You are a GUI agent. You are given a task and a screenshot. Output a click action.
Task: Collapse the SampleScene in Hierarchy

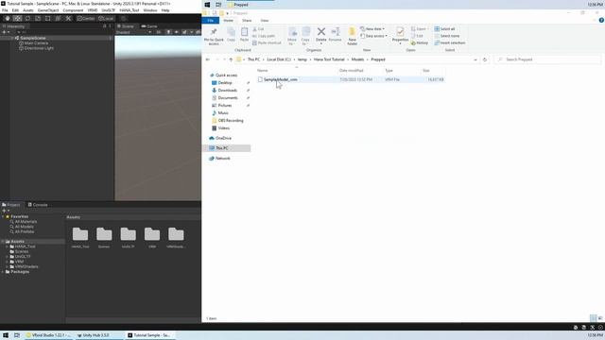[x=12, y=38]
